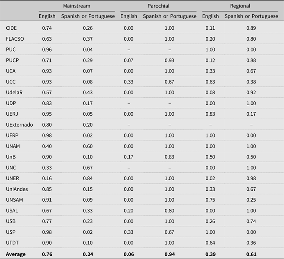Select English subheader under Mainstream
The height and width of the screenshot is (259, 284).
click(x=47, y=16)
